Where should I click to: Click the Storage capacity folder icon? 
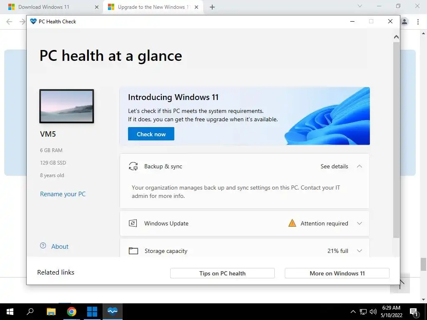point(133,250)
